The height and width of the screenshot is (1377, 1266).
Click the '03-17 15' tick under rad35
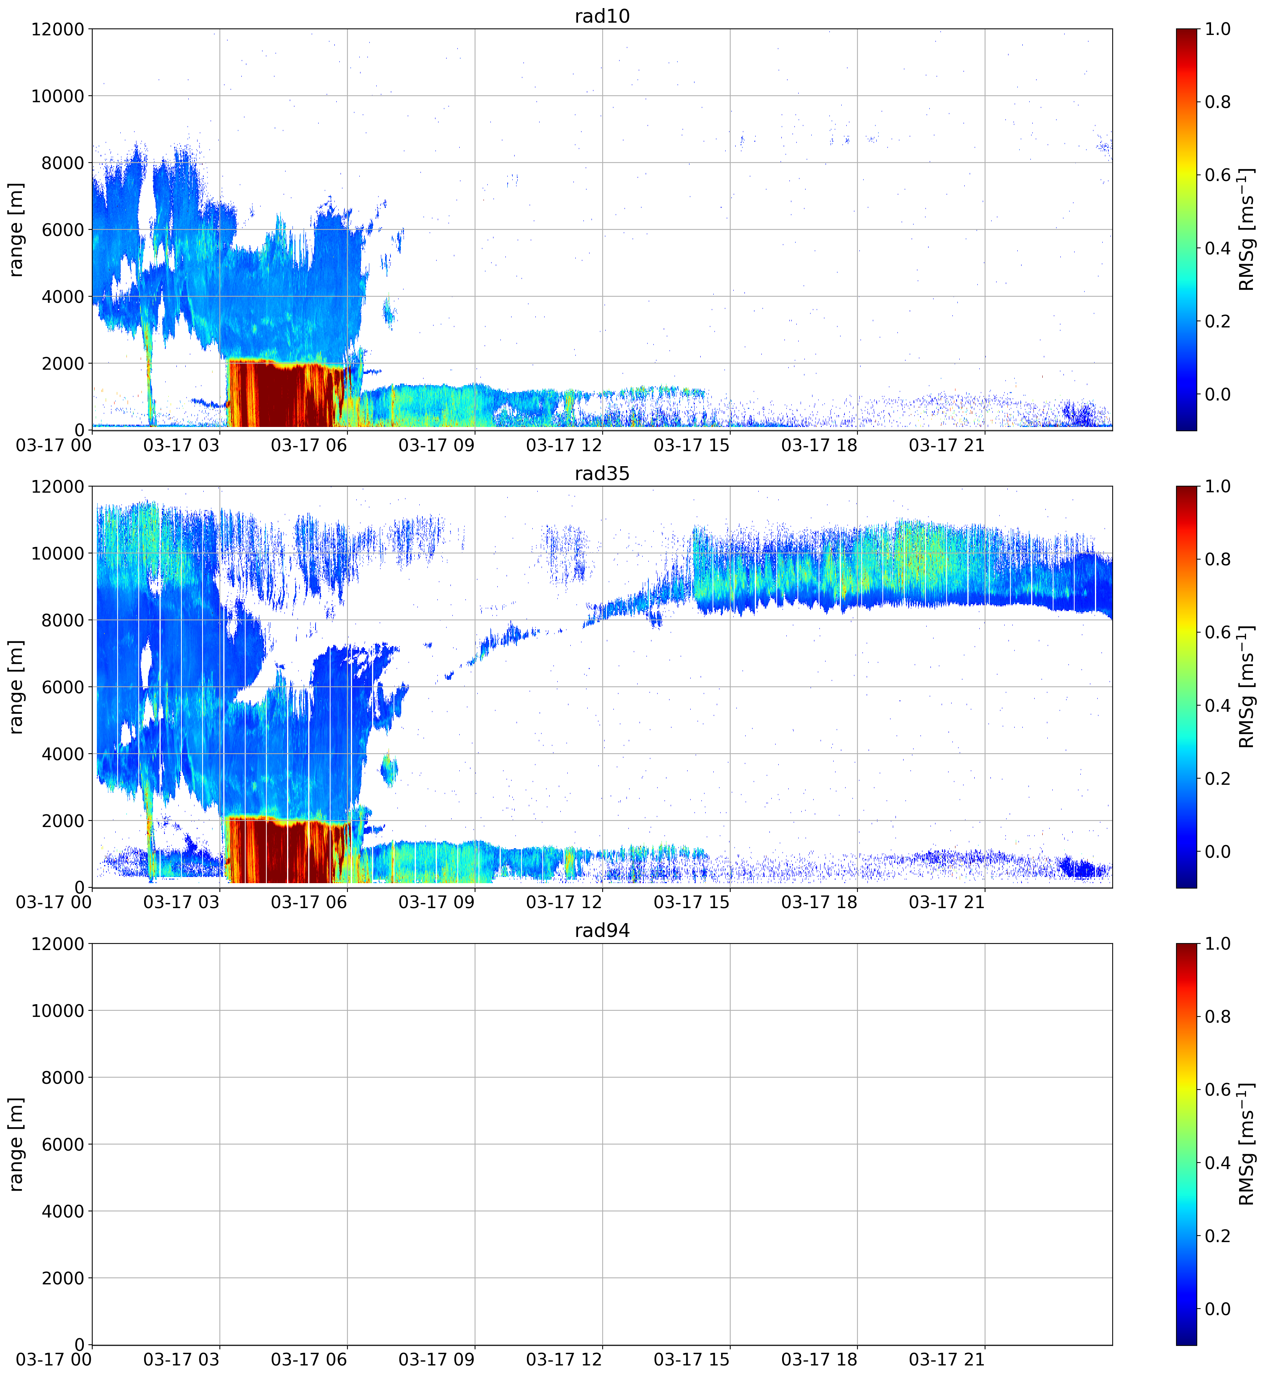[x=691, y=902]
